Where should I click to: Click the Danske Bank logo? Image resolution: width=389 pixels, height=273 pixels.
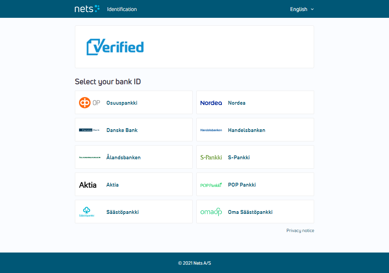coord(89,130)
